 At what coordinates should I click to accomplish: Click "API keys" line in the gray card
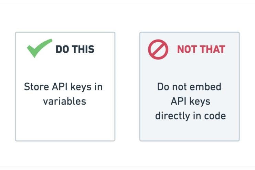pyautogui.click(x=190, y=102)
